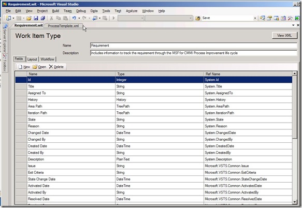Open the New Project icon dropdown arrow
Screen dimensions: 302x208
coord(13,18)
